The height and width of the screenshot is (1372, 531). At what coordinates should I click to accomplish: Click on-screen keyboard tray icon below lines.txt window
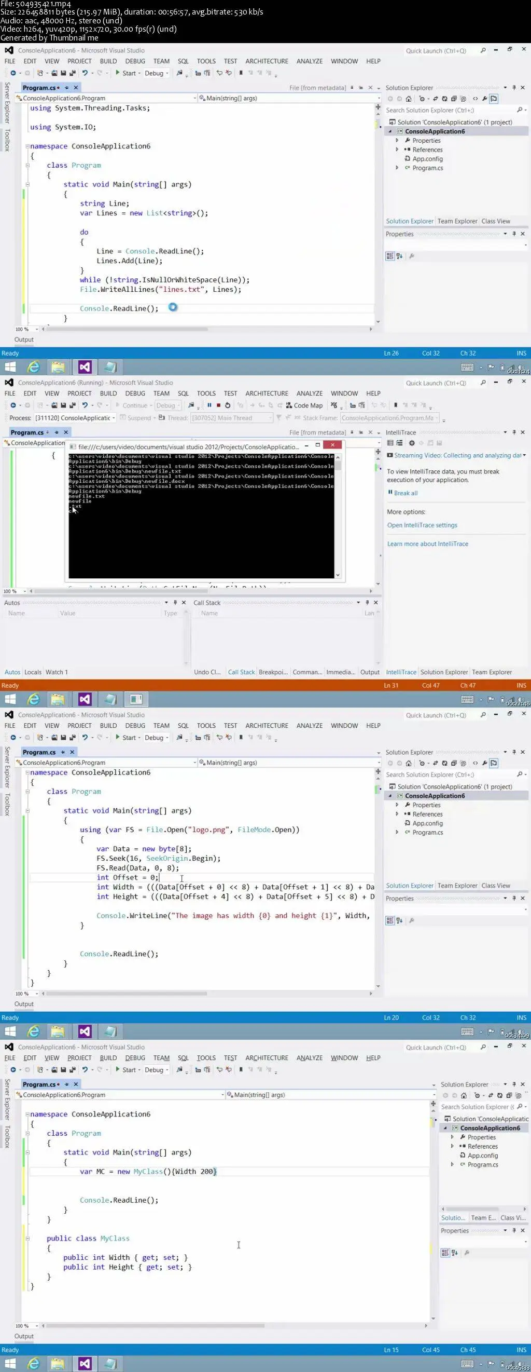(x=467, y=367)
